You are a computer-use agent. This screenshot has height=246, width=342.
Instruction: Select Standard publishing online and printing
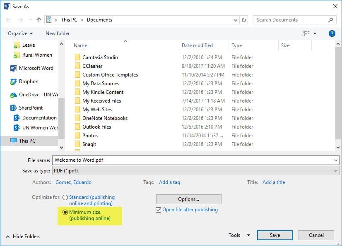[65, 197]
